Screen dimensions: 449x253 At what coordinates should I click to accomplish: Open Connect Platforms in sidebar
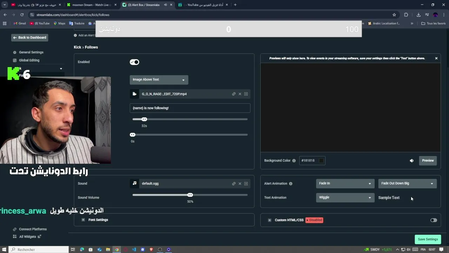pyautogui.click(x=33, y=229)
